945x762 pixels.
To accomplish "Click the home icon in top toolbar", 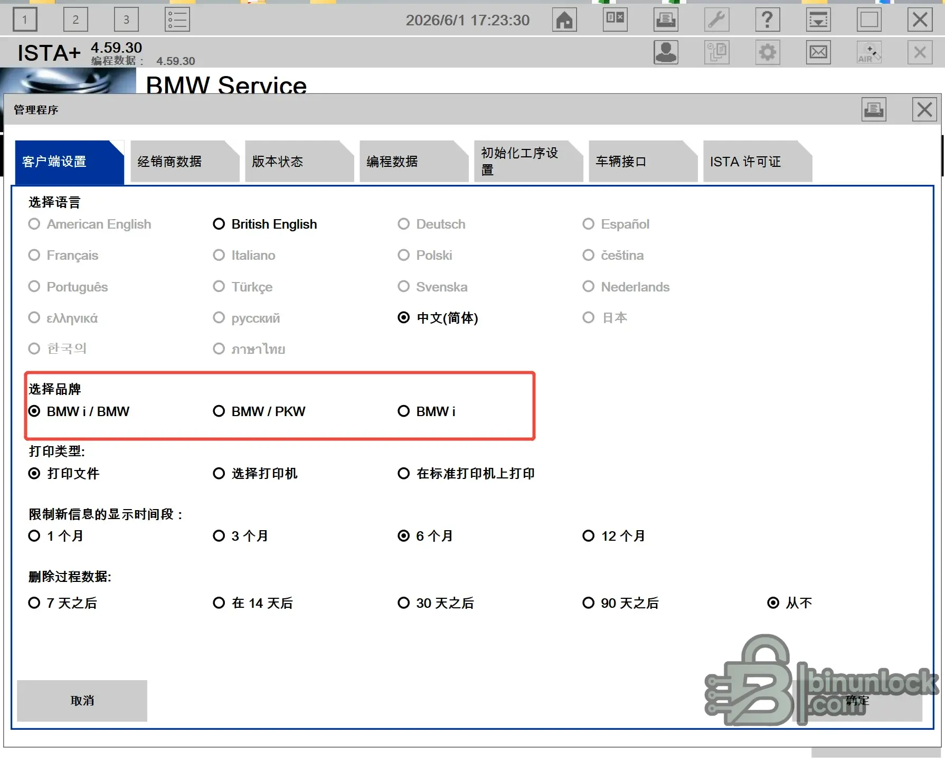I will tap(564, 20).
